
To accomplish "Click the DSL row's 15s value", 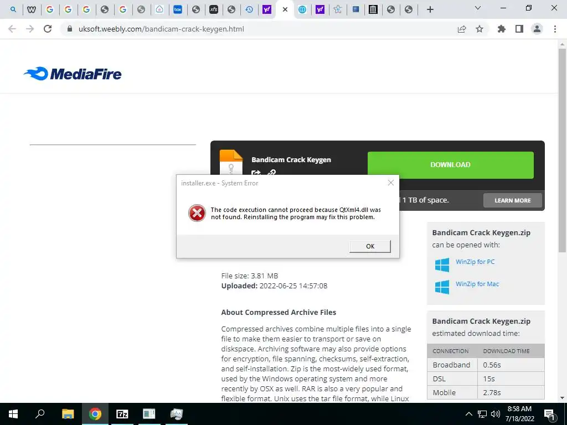I will [x=488, y=379].
